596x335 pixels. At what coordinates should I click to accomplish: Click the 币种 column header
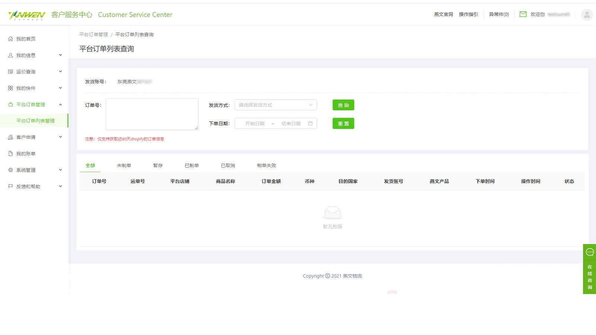(310, 182)
